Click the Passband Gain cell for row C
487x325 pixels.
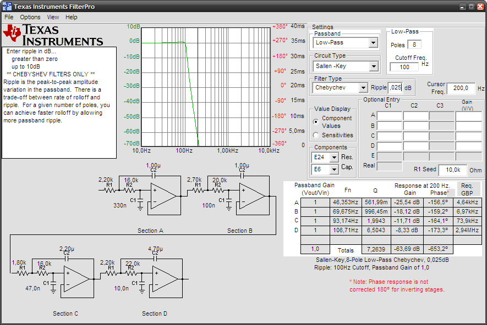click(315, 221)
